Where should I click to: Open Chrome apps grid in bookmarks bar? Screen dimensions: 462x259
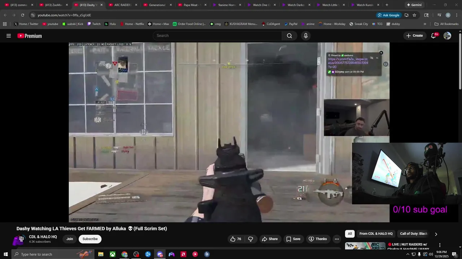point(5,24)
